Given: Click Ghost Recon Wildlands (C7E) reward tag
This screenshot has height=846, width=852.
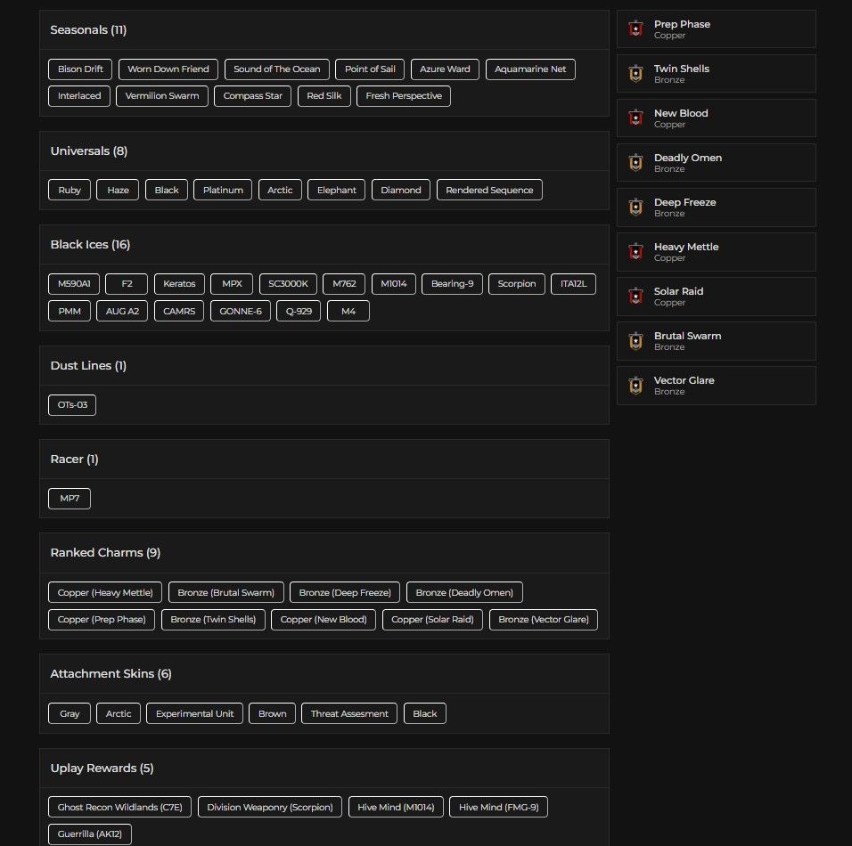Looking at the screenshot, I should tap(119, 807).
